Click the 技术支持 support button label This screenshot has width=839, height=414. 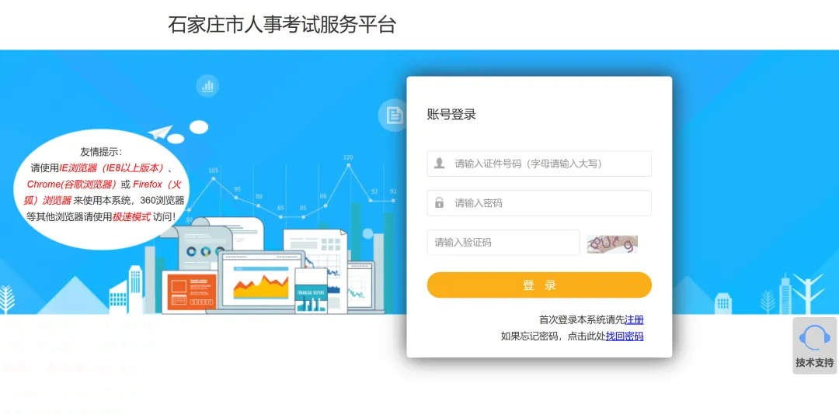tap(814, 363)
